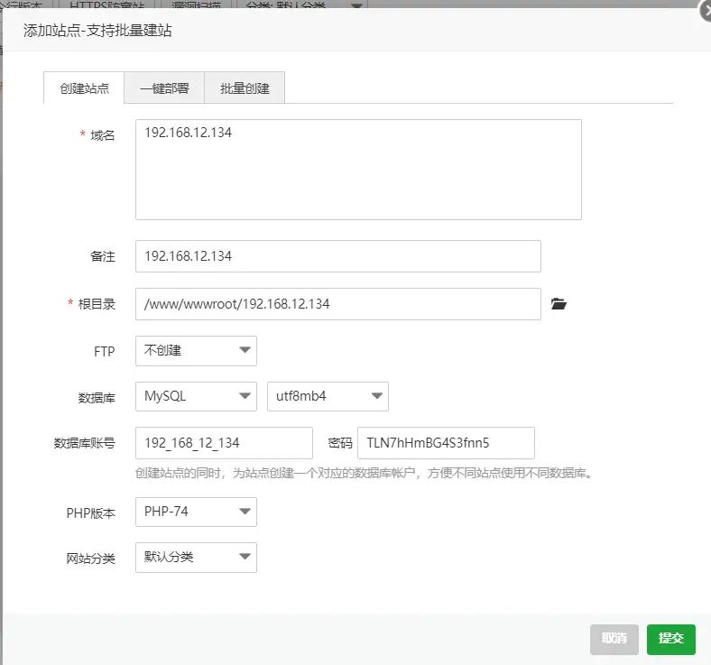Click the 根目录 path field

pos(337,304)
